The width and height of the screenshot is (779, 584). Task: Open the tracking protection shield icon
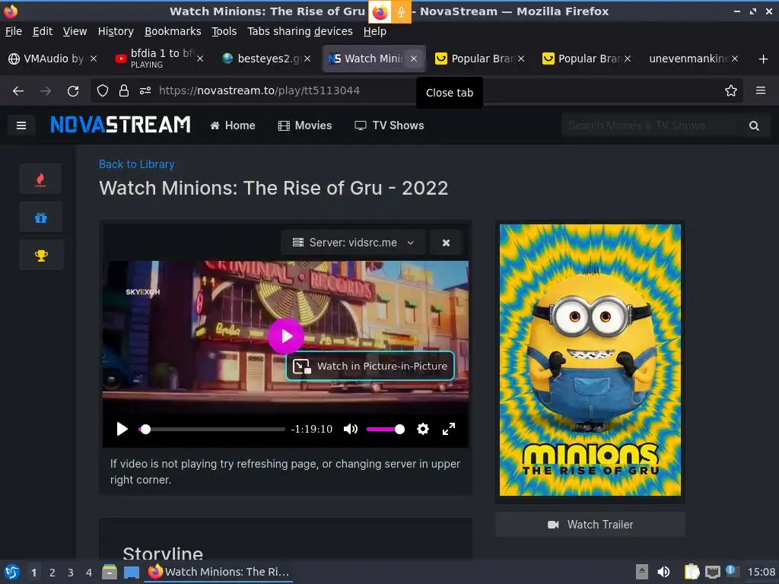coord(103,90)
